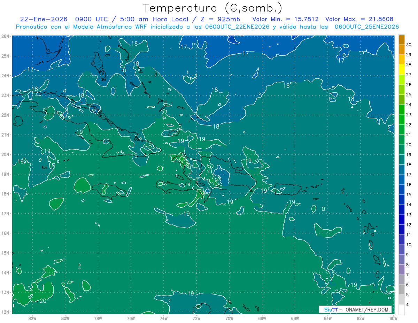418x323 pixels.
Task: Pick the legend swatch between 12 and 13
Action: (x=402, y=220)
